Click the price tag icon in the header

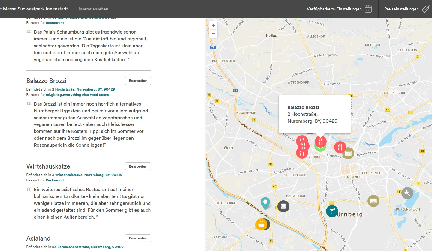click(x=425, y=9)
